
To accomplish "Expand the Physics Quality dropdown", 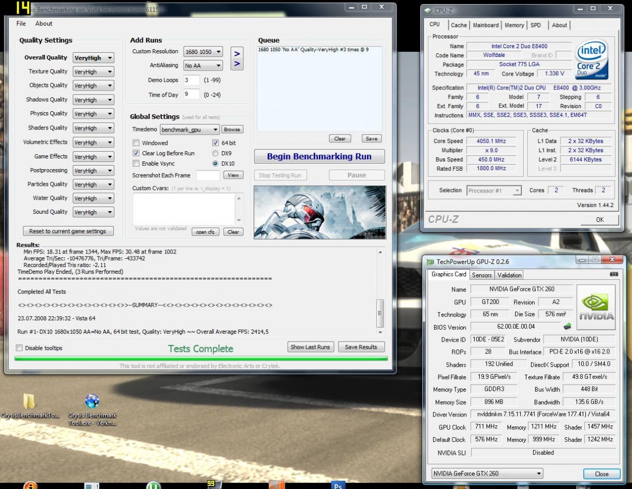I will 93,114.
